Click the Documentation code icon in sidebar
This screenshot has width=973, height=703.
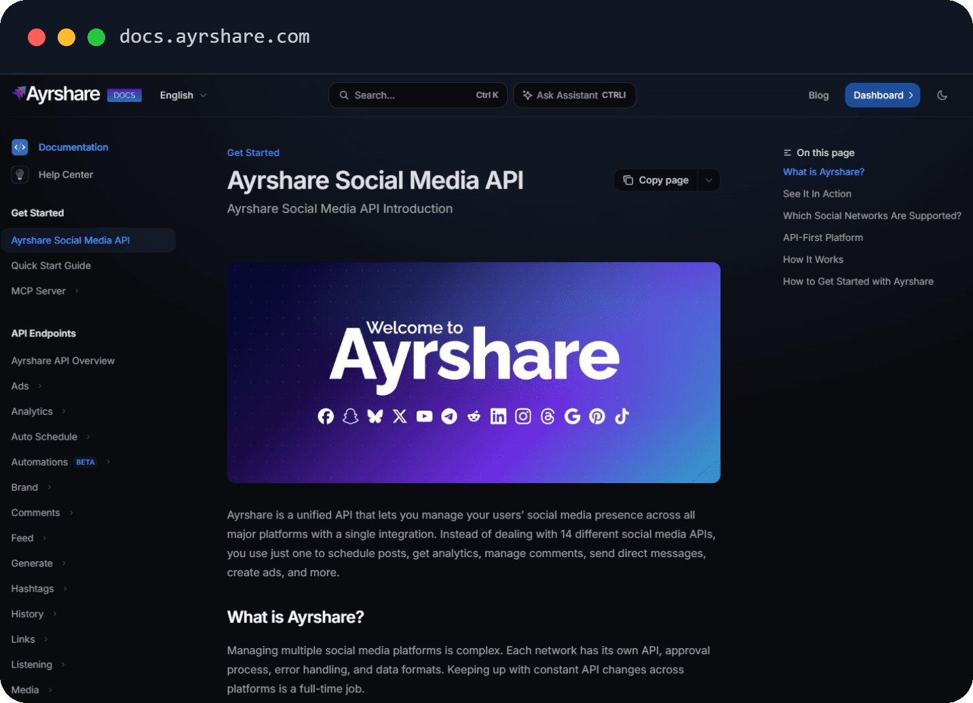click(x=20, y=147)
